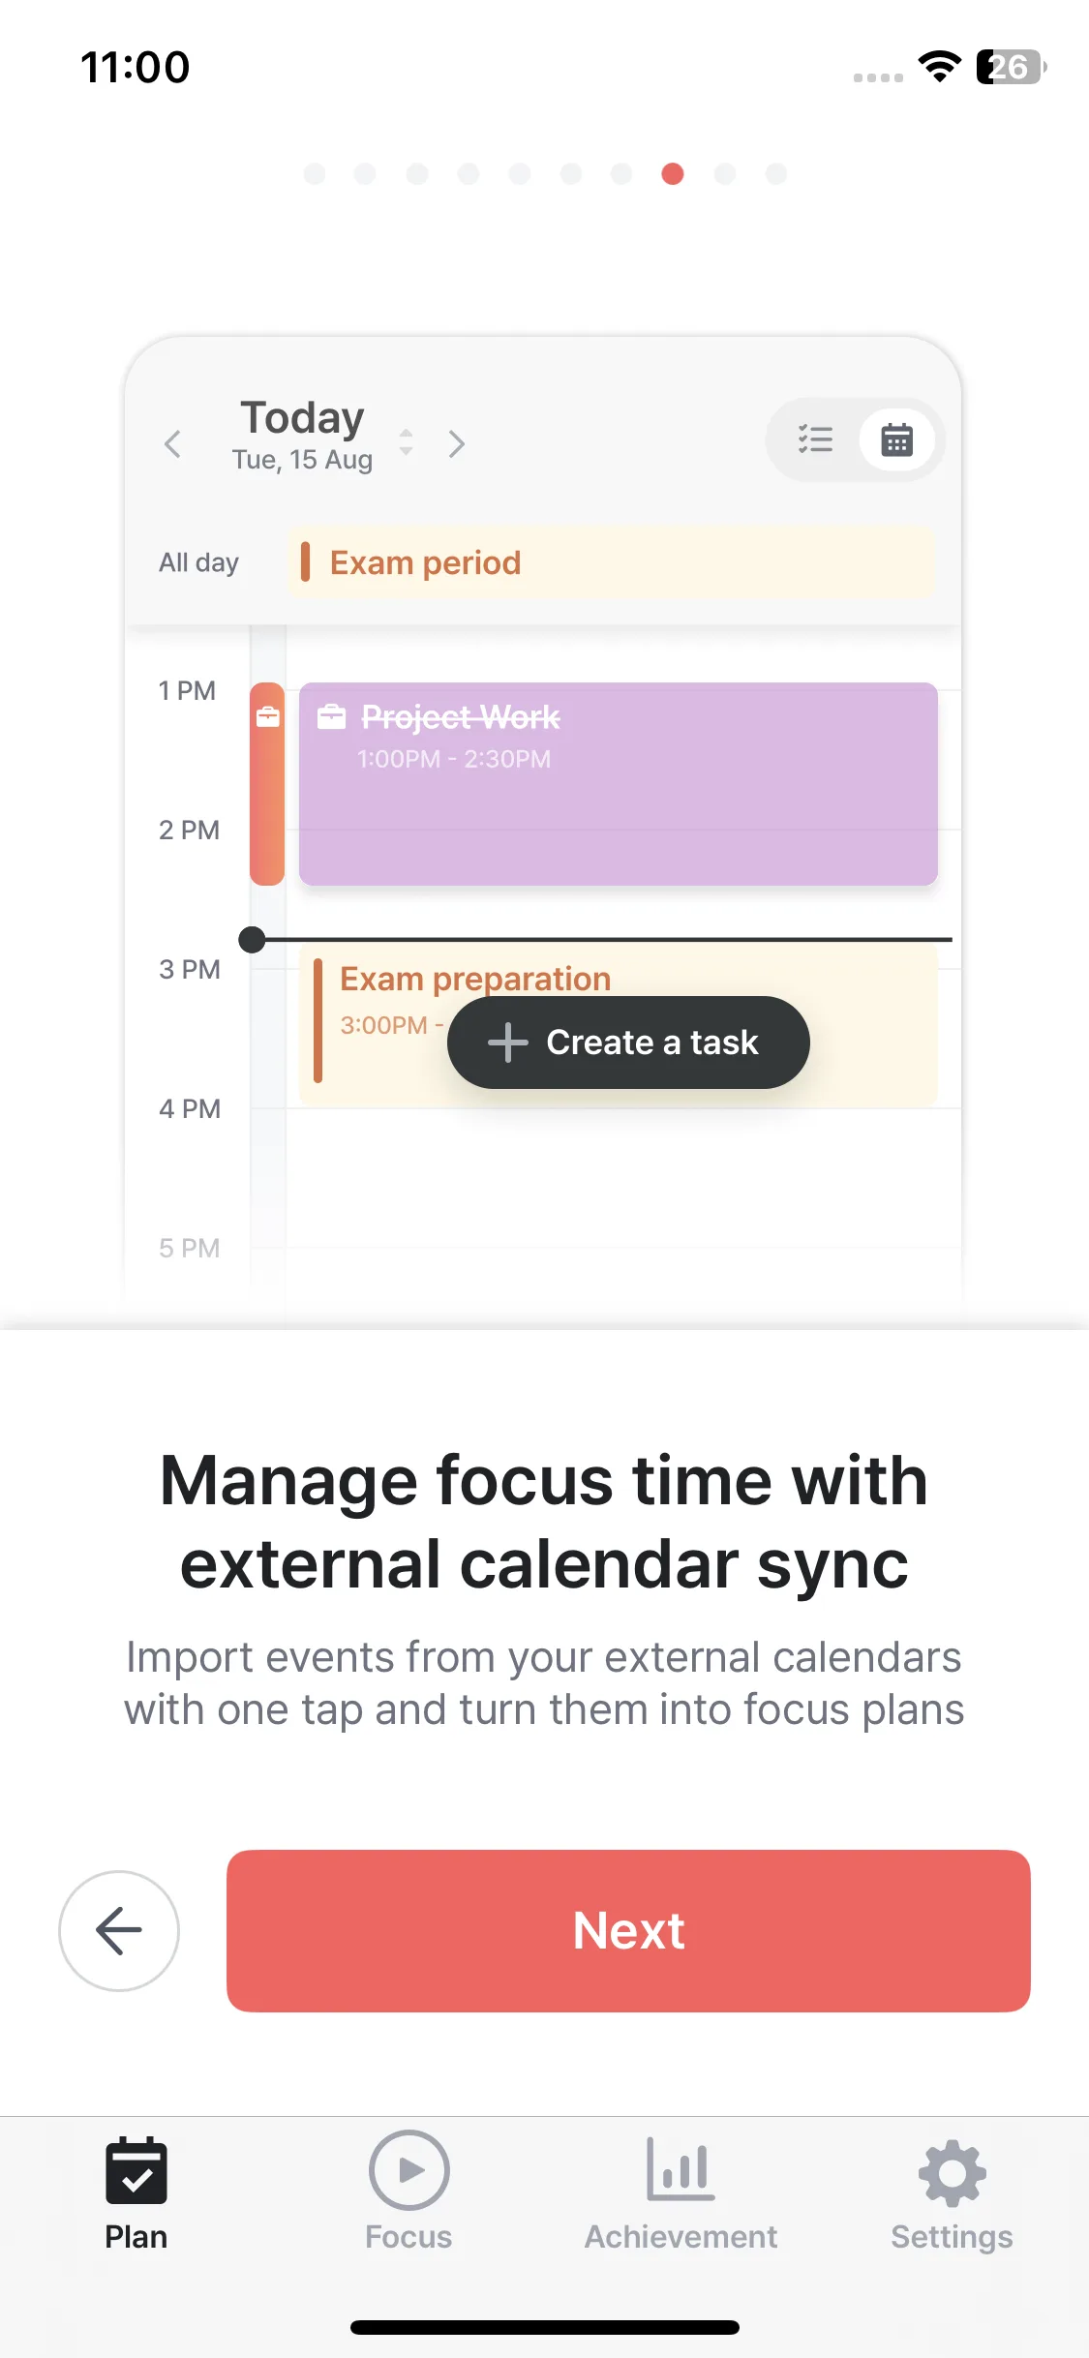Tap Create a task button

coord(628,1043)
